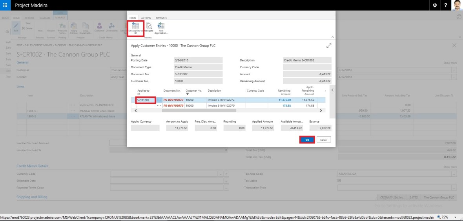The height and width of the screenshot is (221, 463).
Task: Switch to the dialog's NAVIGATE tab
Action: pyautogui.click(x=161, y=18)
